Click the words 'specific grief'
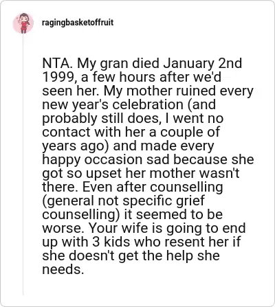This screenshot has width=275, height=307. pyautogui.click(x=164, y=201)
